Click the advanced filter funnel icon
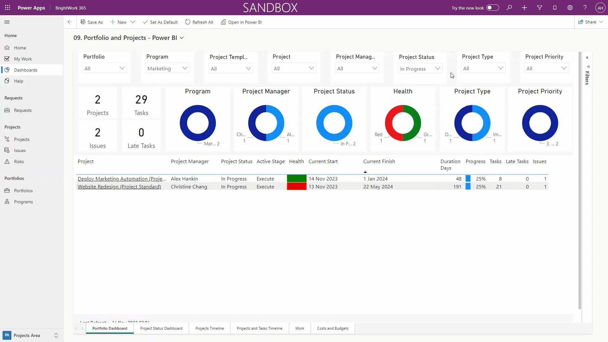The height and width of the screenshot is (342, 608). 540,8
